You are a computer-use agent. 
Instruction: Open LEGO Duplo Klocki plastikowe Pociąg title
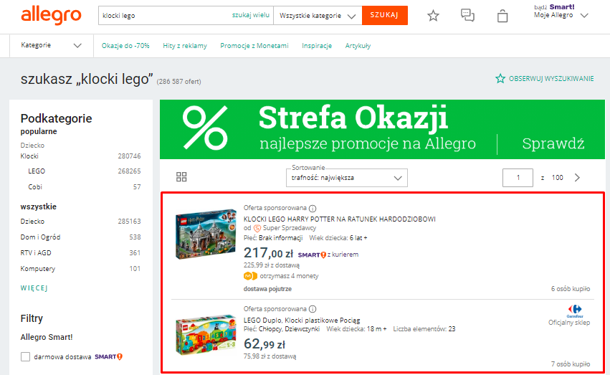coord(302,321)
